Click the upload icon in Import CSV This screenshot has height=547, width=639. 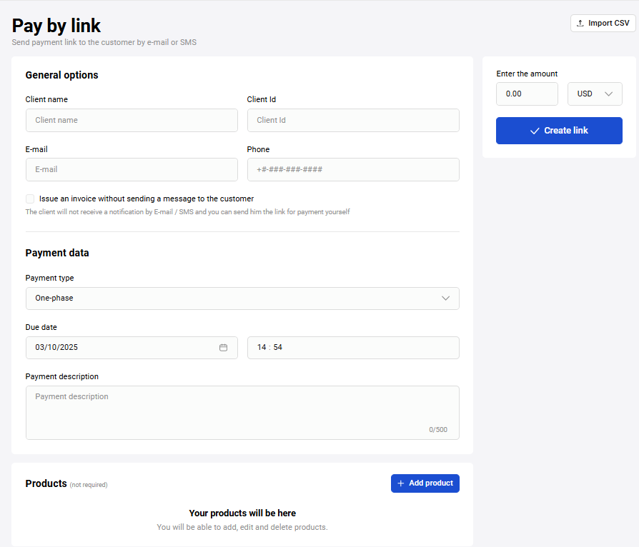pos(580,24)
